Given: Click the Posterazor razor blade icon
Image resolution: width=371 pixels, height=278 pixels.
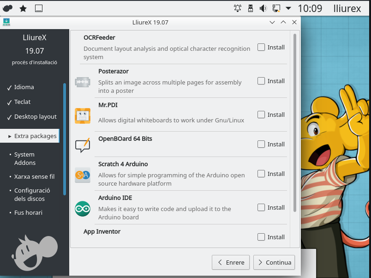Looking at the screenshot, I should (83, 83).
